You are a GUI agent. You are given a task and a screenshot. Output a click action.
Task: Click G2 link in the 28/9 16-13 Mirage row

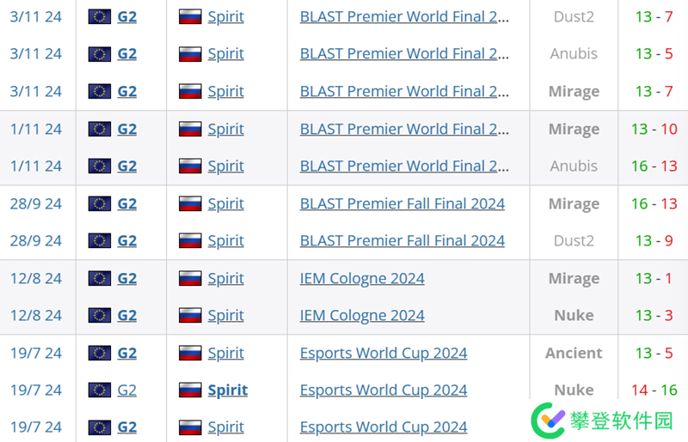click(x=126, y=204)
